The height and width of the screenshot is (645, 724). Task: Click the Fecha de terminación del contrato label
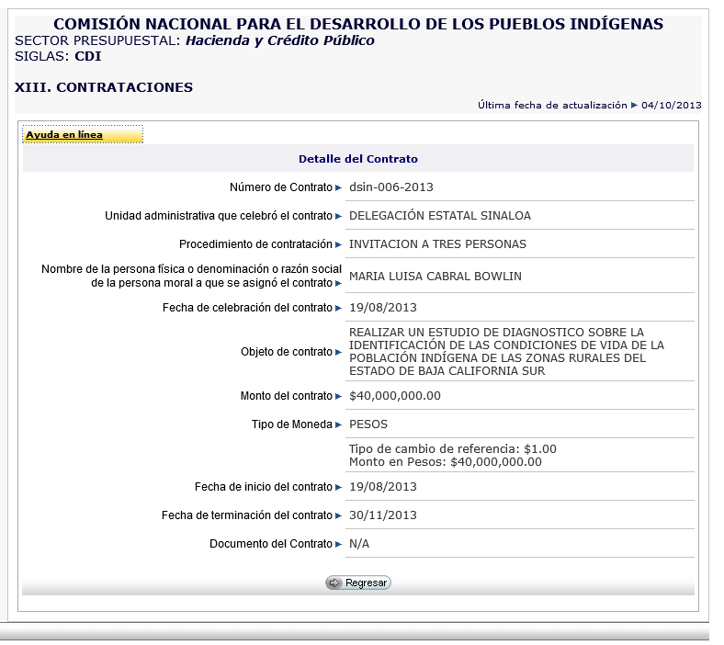(x=246, y=515)
